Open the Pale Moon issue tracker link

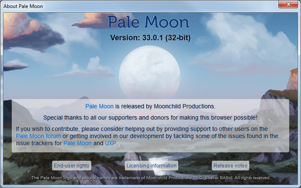pos(77,143)
